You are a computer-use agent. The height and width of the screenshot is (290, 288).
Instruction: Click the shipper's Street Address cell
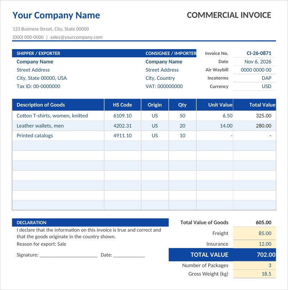tap(33, 70)
